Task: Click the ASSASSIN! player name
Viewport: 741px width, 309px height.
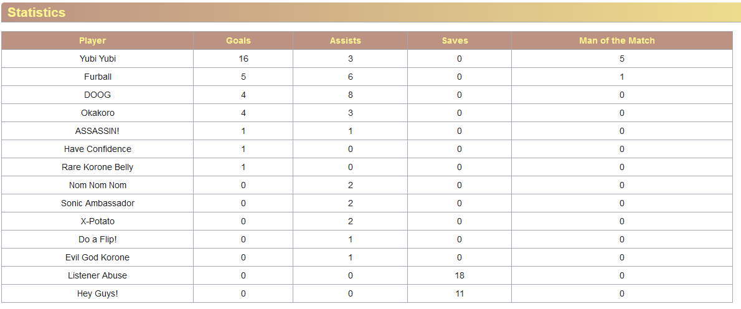Action: coord(97,131)
